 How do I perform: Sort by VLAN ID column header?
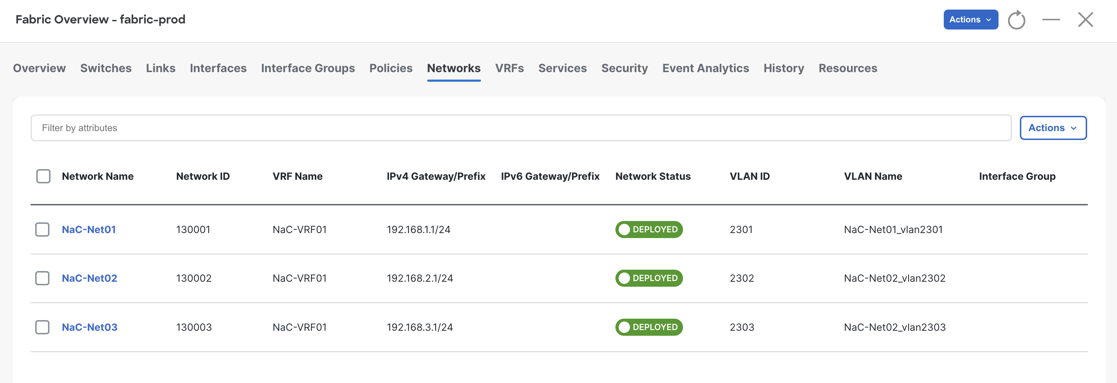750,176
